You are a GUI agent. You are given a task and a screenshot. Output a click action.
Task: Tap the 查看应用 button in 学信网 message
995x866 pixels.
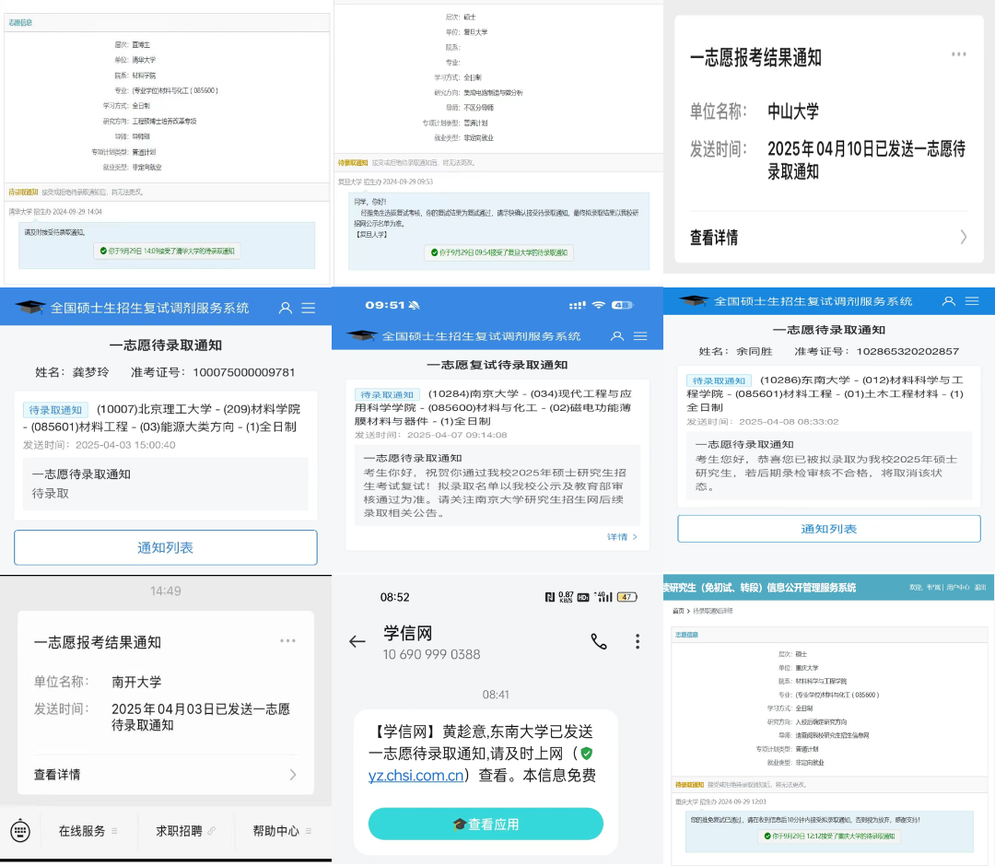click(486, 824)
